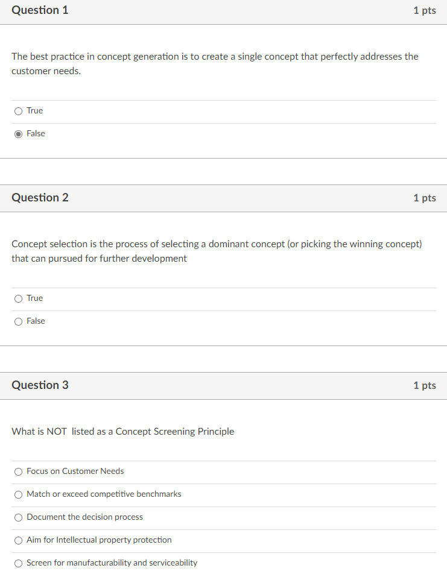Screen dimensions: 447x574
Task: Choose the True radio button for Question 2
Action: 19,298
